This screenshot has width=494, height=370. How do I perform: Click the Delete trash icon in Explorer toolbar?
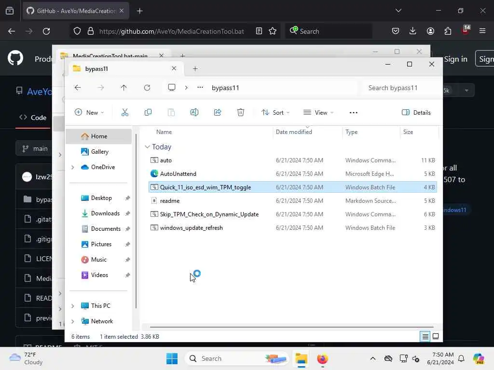click(x=241, y=112)
